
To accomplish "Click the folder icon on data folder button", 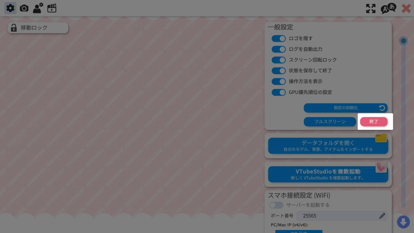I will click(381, 138).
